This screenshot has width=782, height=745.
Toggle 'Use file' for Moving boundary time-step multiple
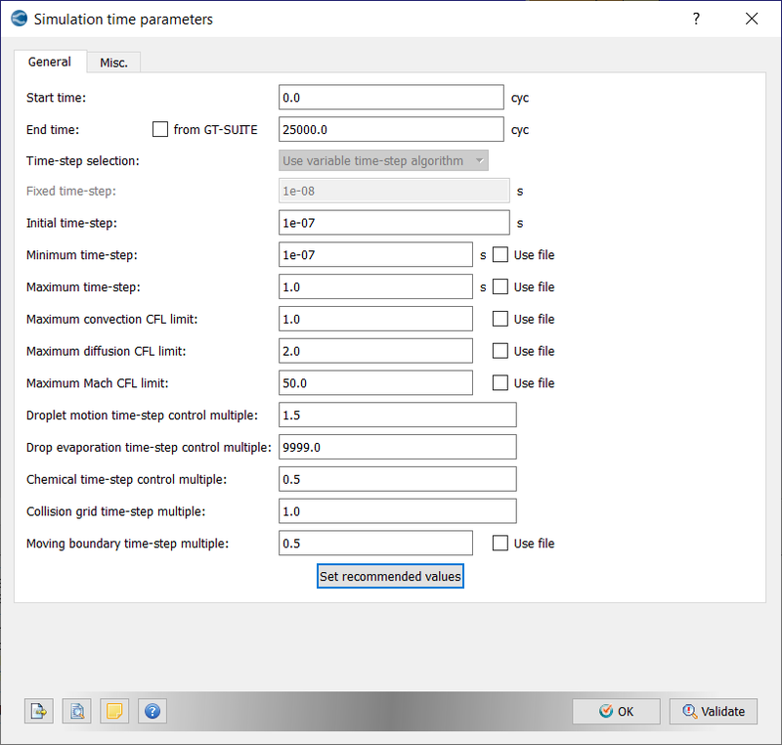pyautogui.click(x=500, y=543)
